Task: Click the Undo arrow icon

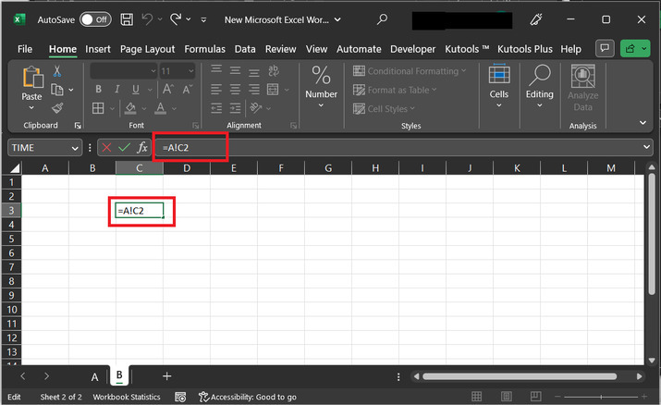Action: (x=147, y=19)
